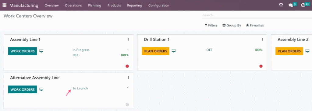The width and height of the screenshot is (312, 111).
Task: Click the phone VoIP icon
Action: pyautogui.click(x=281, y=5)
